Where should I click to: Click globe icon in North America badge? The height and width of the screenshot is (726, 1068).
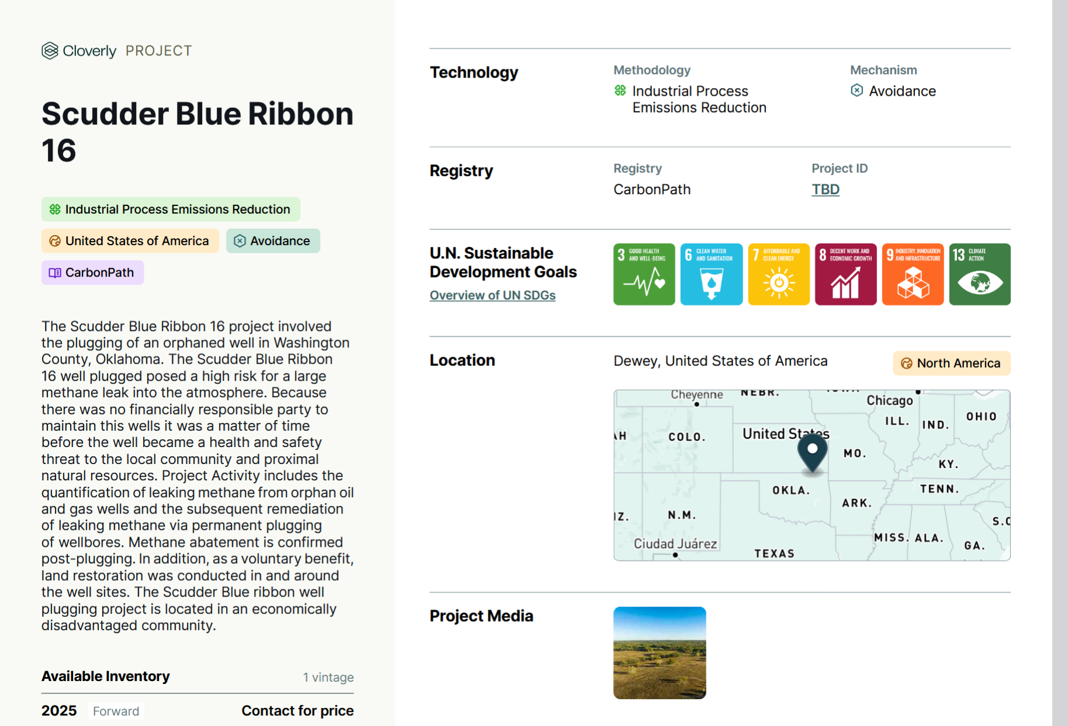point(906,363)
